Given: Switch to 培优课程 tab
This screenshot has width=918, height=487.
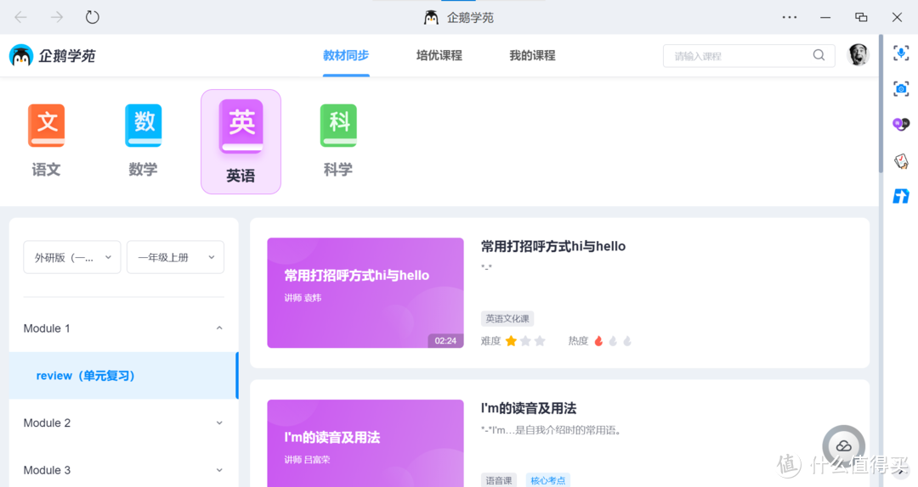Looking at the screenshot, I should pos(439,55).
